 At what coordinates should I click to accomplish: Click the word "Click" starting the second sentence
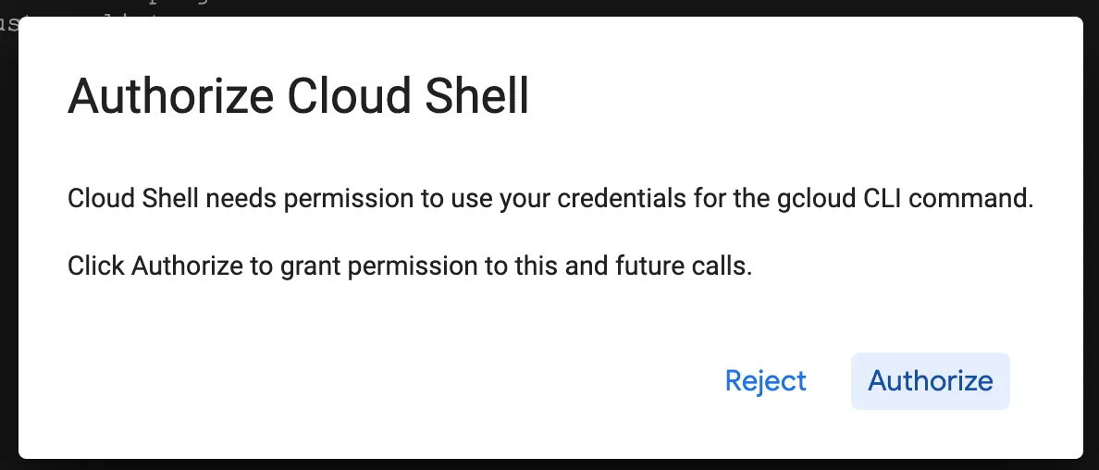[x=96, y=267]
